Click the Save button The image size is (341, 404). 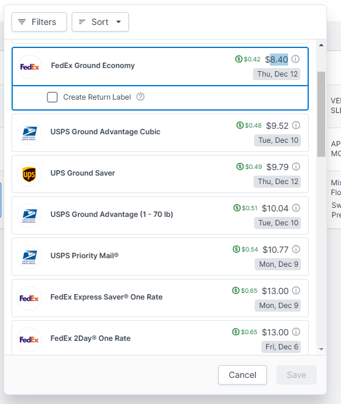coord(297,375)
